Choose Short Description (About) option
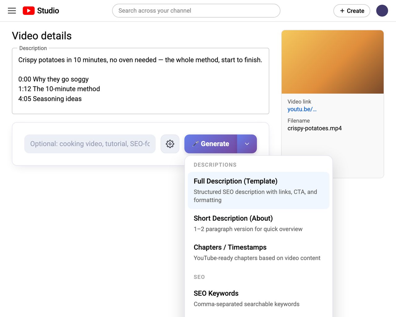396x317 pixels. click(259, 224)
